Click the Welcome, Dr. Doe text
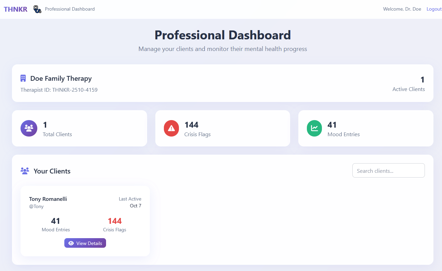 coord(402,9)
